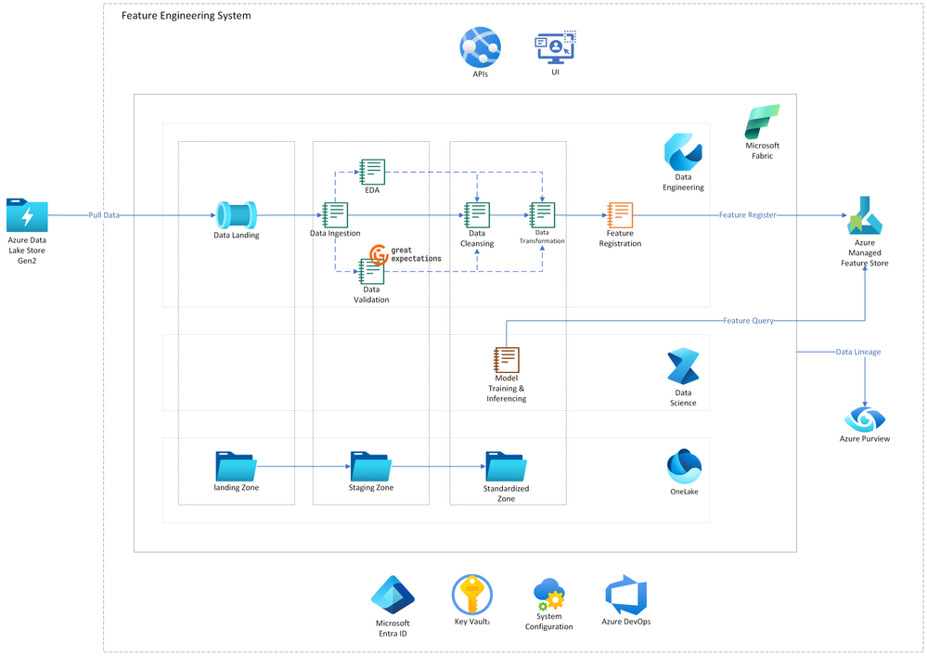Viewport: 927px width, 656px height.
Task: Select the Staging Zone folder icon
Action: click(370, 467)
